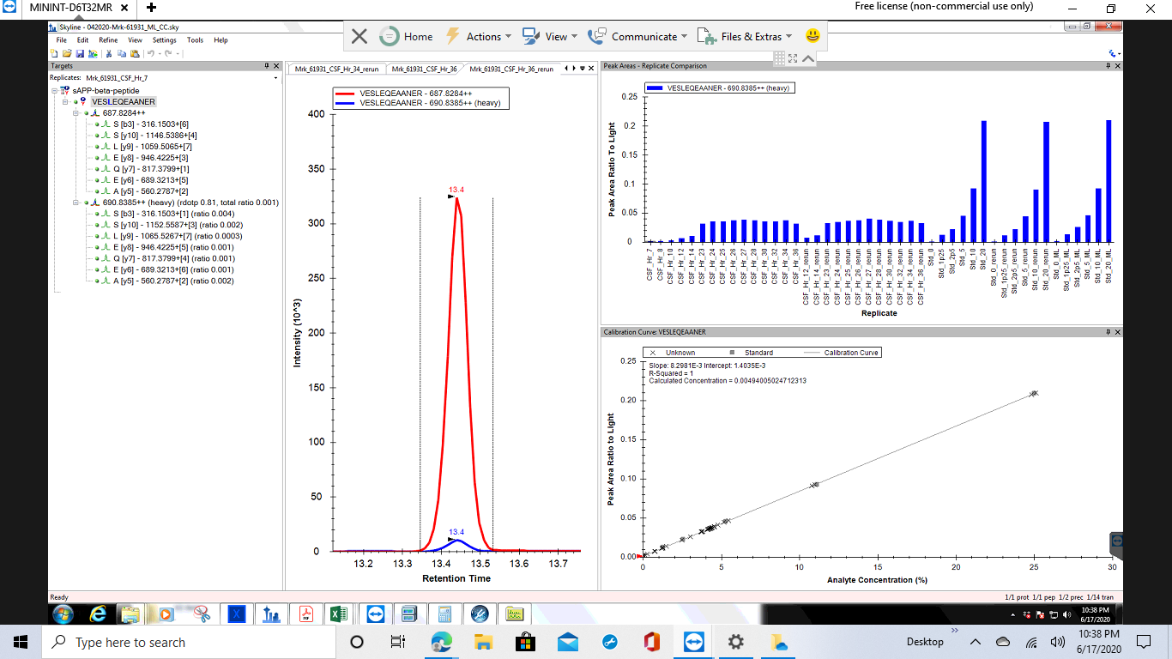
Task: Click the TeamViewer Home button
Action: 407,36
